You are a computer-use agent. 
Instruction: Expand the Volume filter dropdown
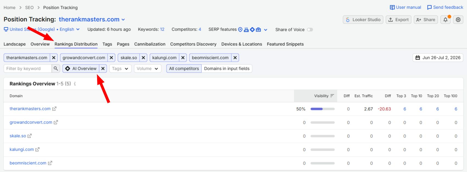(x=147, y=69)
